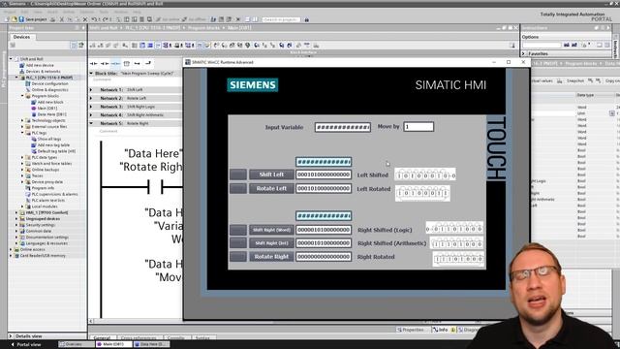Click the Shift Left binary output field
Screen dimensions: 620x349
[x=324, y=174]
